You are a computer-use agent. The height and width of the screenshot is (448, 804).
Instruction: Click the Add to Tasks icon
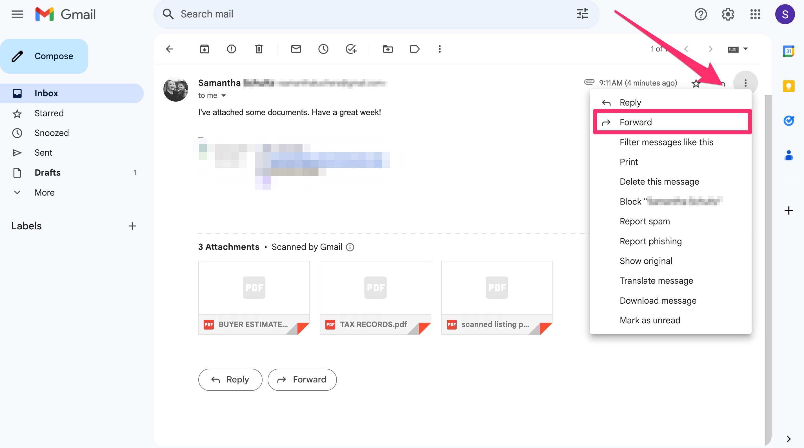(351, 49)
